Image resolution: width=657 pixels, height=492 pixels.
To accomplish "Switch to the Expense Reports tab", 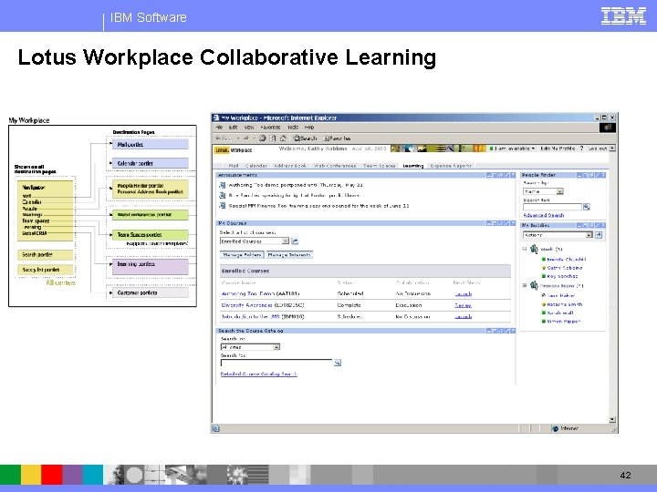I will [x=452, y=166].
